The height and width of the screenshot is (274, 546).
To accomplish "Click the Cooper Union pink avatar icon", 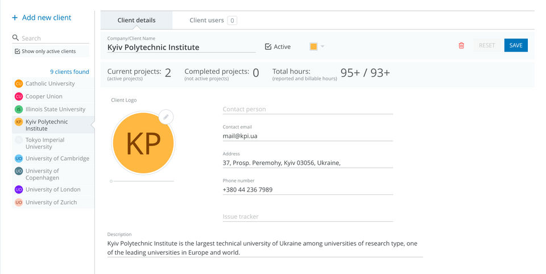I will (19, 97).
